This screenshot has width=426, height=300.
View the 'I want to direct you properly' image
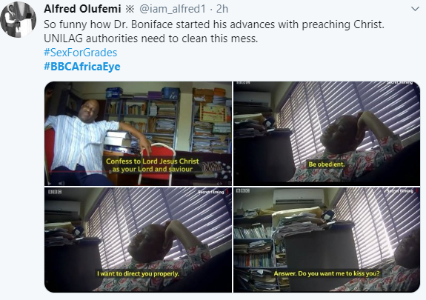coord(138,240)
